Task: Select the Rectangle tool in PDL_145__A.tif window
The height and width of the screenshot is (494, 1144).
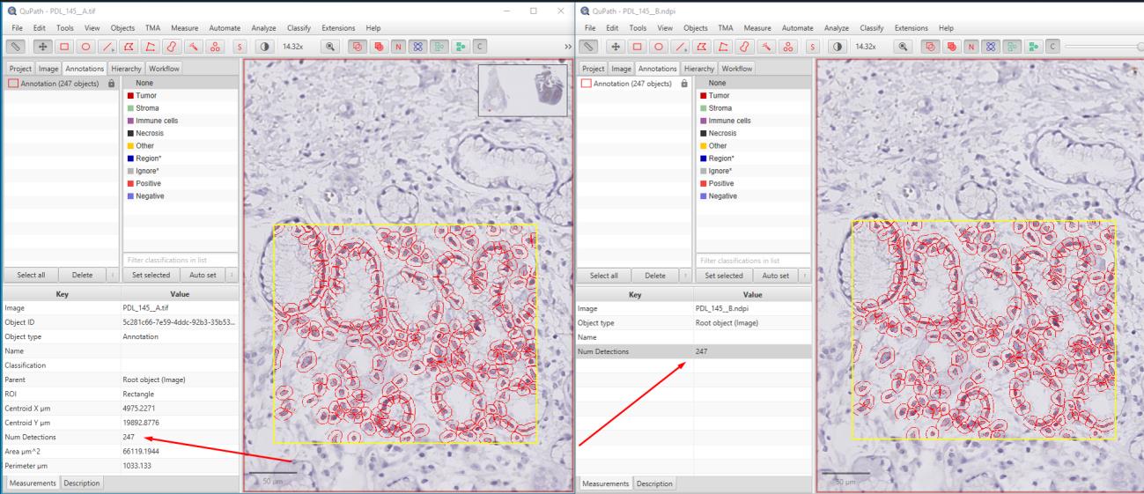Action: (64, 45)
